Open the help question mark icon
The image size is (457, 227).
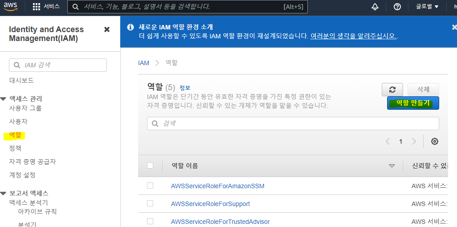coord(397,7)
